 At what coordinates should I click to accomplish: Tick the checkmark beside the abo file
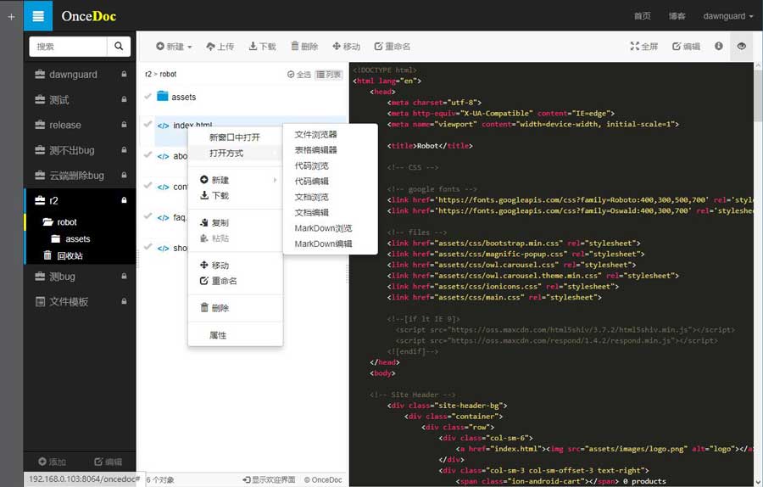pyautogui.click(x=148, y=155)
